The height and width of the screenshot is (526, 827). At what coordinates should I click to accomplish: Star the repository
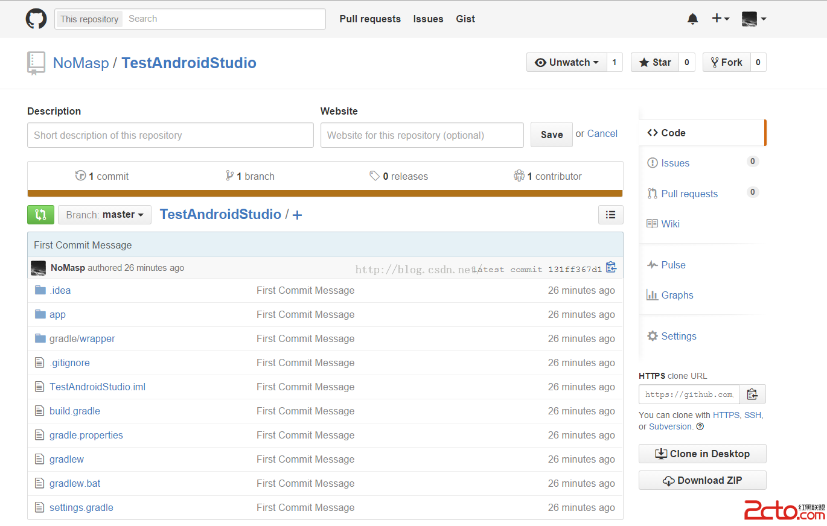click(x=655, y=62)
